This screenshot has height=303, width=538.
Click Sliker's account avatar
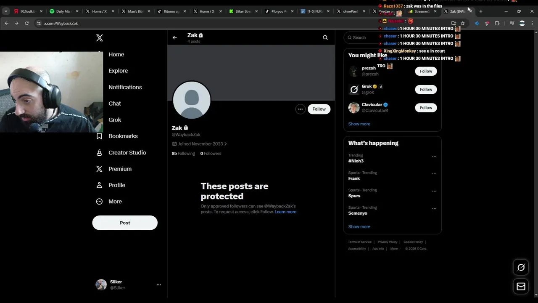coord(101,285)
